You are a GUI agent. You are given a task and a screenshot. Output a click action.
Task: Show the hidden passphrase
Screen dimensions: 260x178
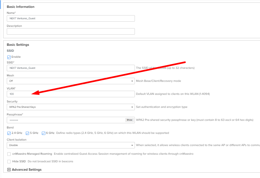tap(129, 120)
